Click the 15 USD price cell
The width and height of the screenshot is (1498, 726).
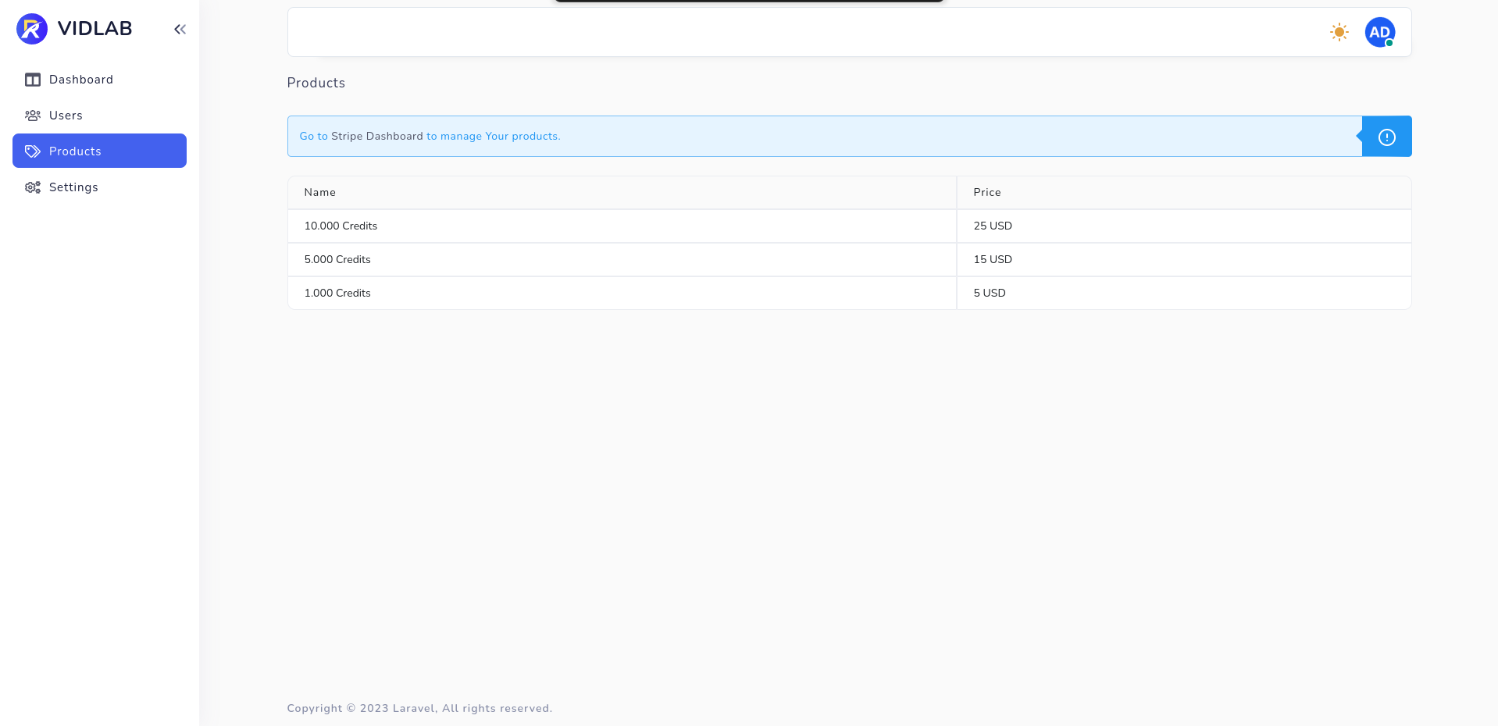[1184, 259]
